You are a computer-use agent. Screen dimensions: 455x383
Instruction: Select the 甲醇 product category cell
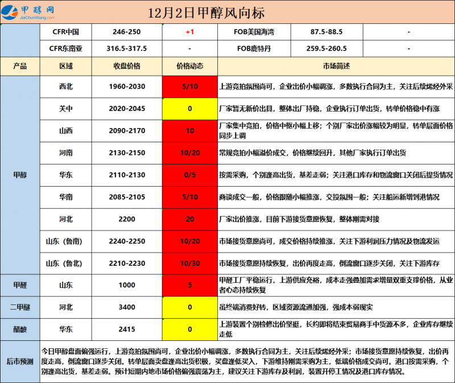click(x=20, y=175)
